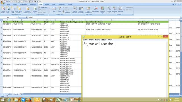Switch to the Home ribbon tab
This screenshot has height=102, width=182.
(8, 5)
